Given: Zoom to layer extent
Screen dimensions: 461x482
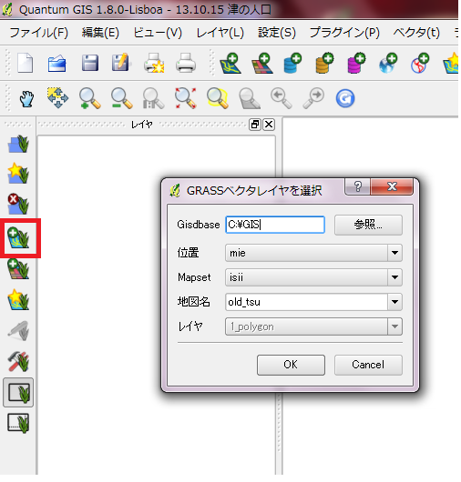Looking at the screenshot, I should click(250, 98).
